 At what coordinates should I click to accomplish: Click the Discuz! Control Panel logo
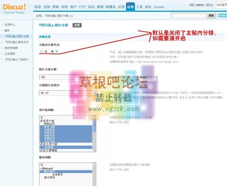(x=14, y=9)
